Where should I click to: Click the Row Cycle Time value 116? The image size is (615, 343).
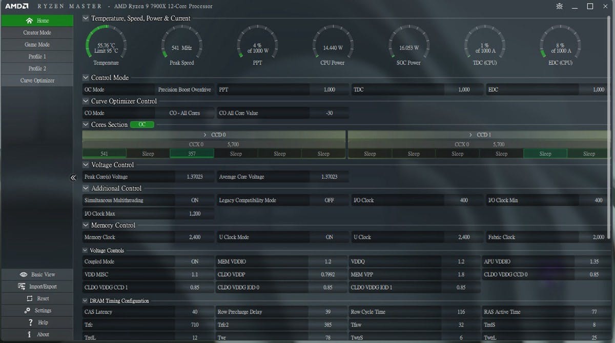[461, 312]
